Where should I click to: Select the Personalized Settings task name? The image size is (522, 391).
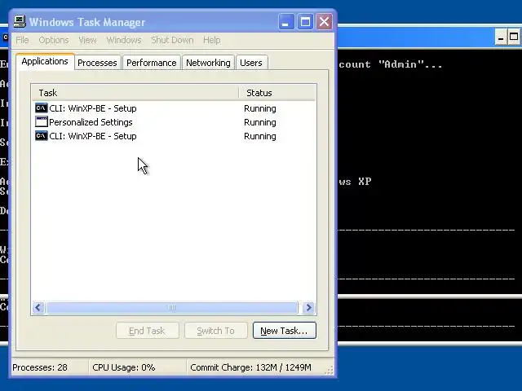click(91, 122)
